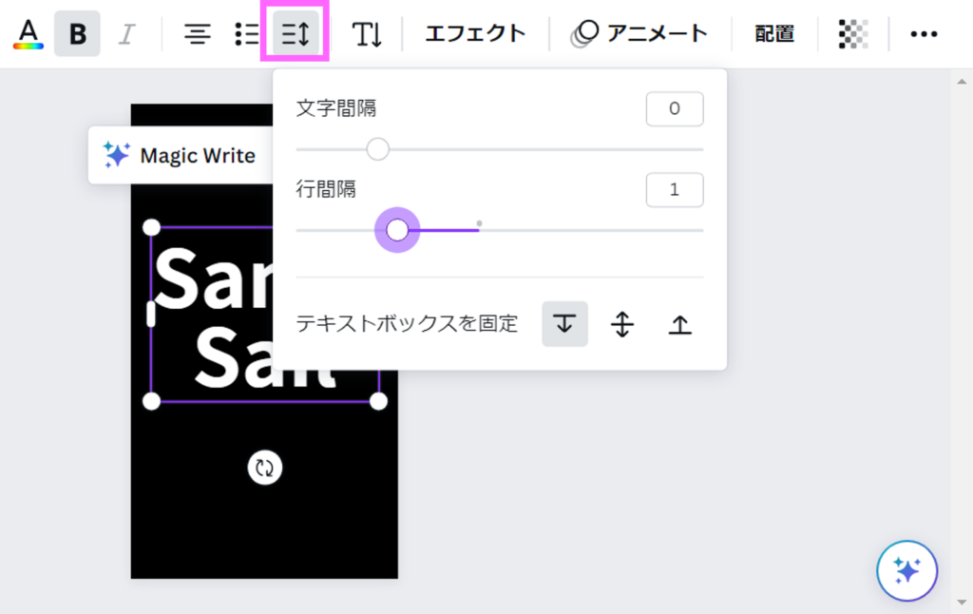This screenshot has height=614, width=973.
Task: Toggle italic formatting
Action: [126, 34]
